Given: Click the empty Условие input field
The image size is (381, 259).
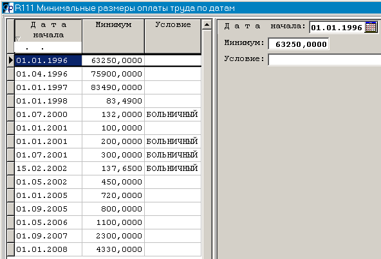Looking at the screenshot, I should pos(324,60).
